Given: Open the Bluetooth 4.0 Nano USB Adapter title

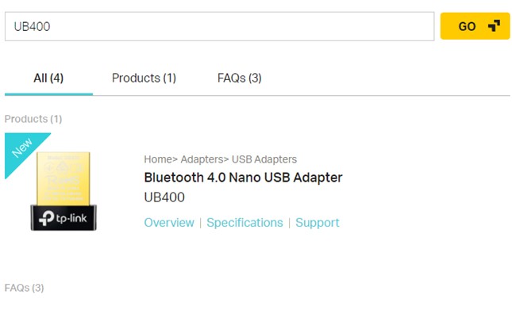Looking at the screenshot, I should (243, 178).
